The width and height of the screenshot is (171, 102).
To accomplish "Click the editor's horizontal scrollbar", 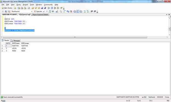I will [x=75, y=37].
